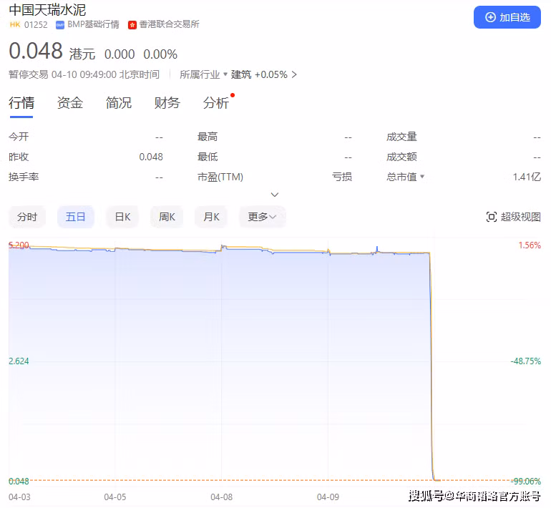Click the Hong Kong Exchange flag icon

coord(132,25)
